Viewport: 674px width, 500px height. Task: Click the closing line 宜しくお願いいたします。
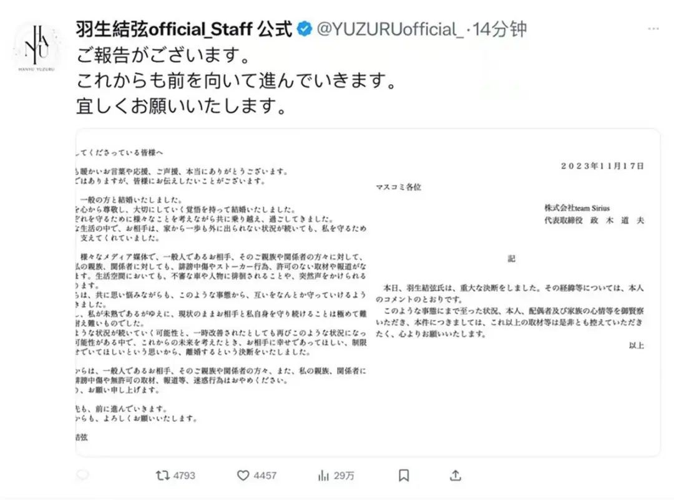(182, 105)
